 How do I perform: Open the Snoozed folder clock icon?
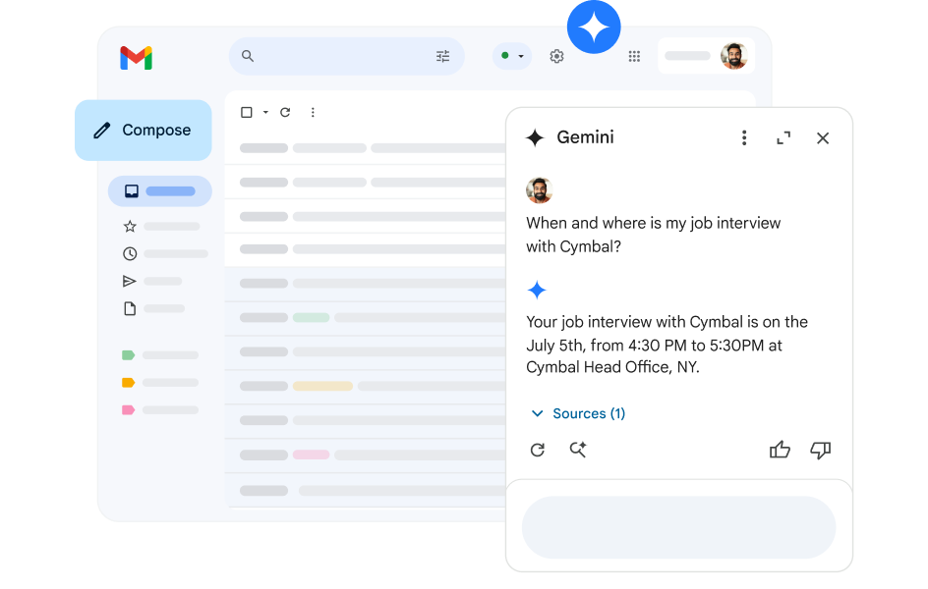coord(130,254)
